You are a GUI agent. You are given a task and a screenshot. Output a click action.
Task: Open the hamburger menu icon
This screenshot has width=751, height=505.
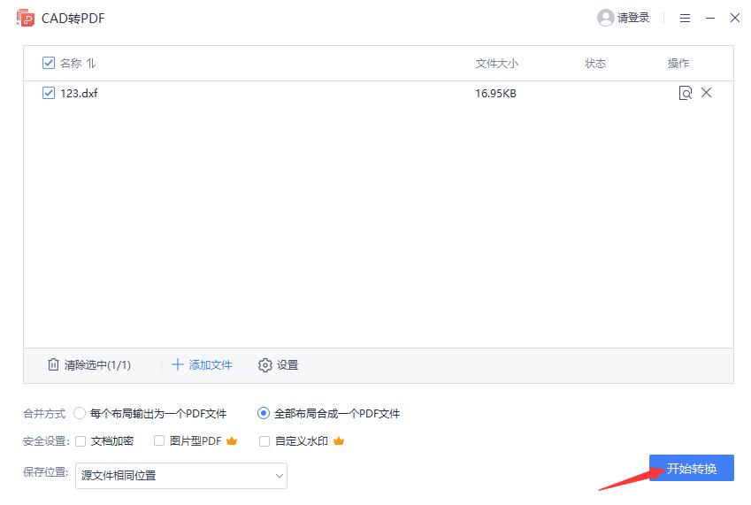click(685, 19)
